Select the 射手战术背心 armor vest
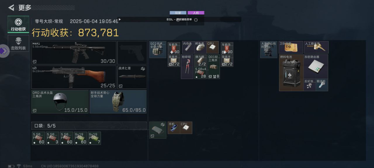This screenshot has height=168, width=374. [118, 101]
